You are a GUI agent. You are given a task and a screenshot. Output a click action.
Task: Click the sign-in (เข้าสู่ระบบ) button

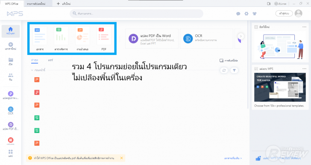pos(284,14)
